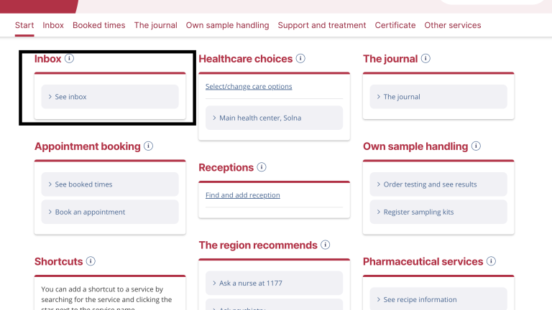Open info icon beside The region recommends

coord(326,245)
